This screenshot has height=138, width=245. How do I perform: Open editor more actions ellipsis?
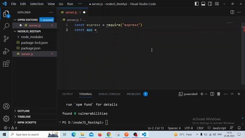(239, 12)
